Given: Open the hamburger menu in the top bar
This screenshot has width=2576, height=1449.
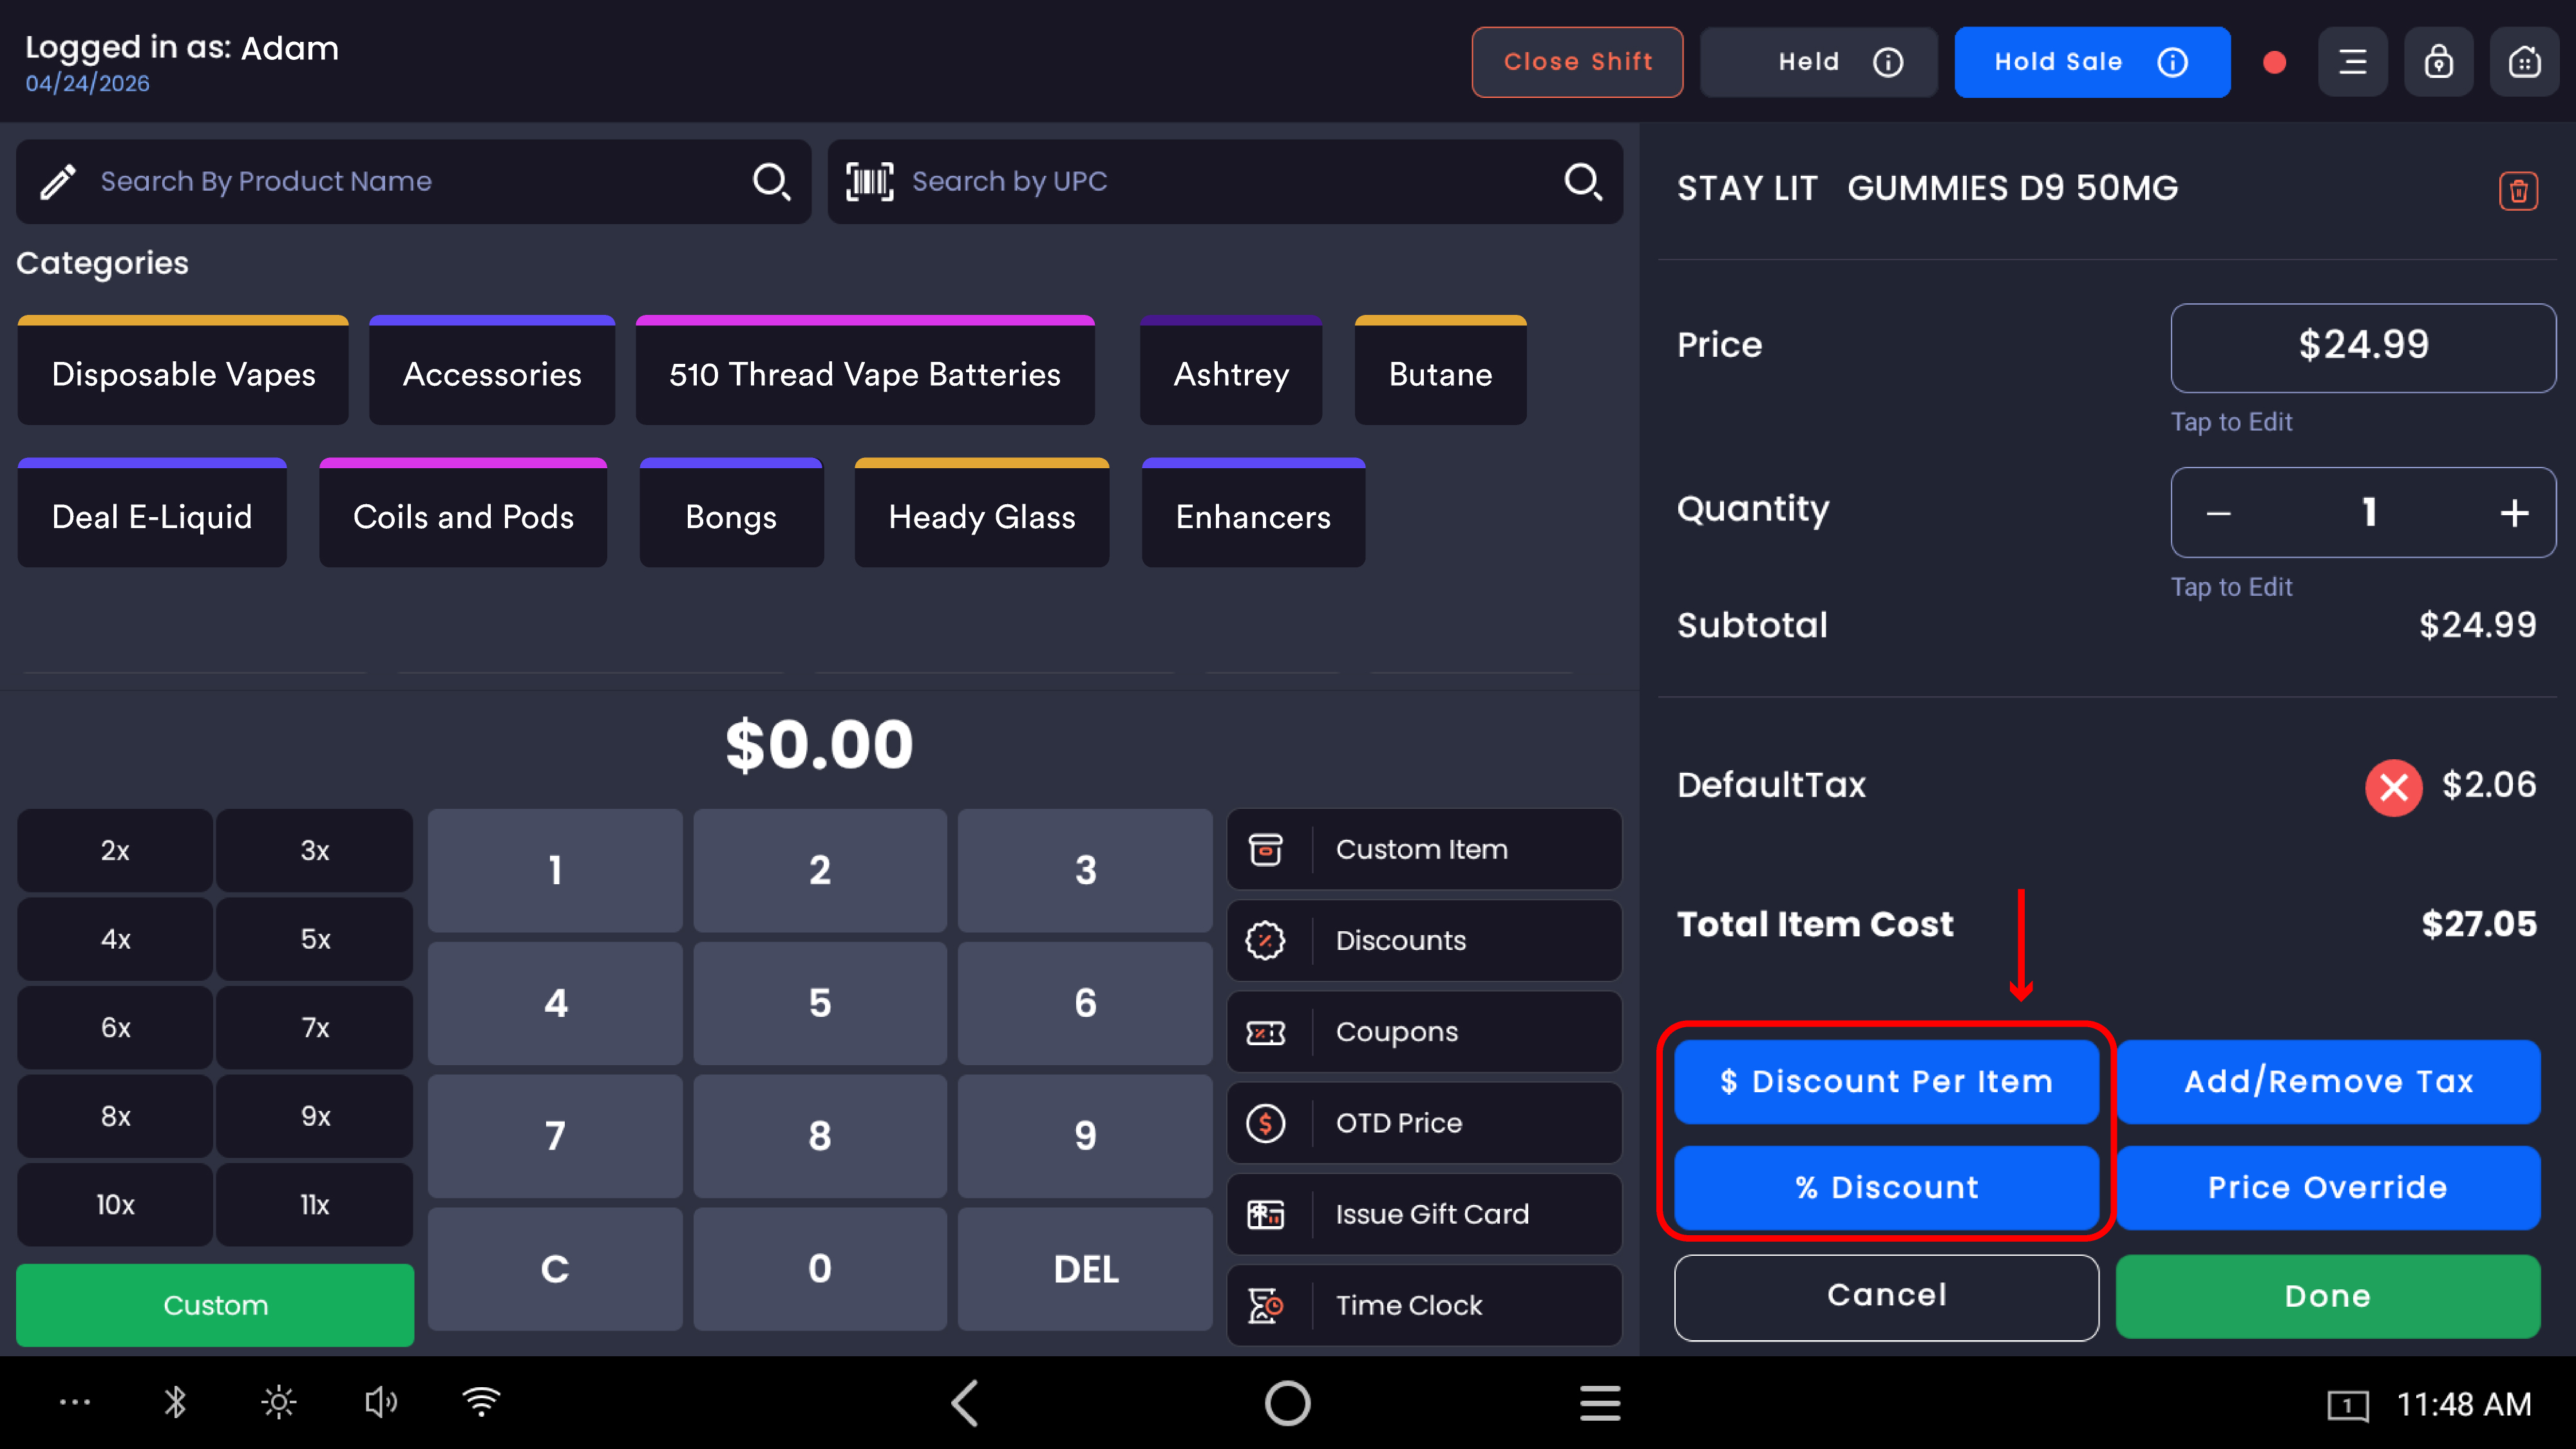Looking at the screenshot, I should (2352, 62).
